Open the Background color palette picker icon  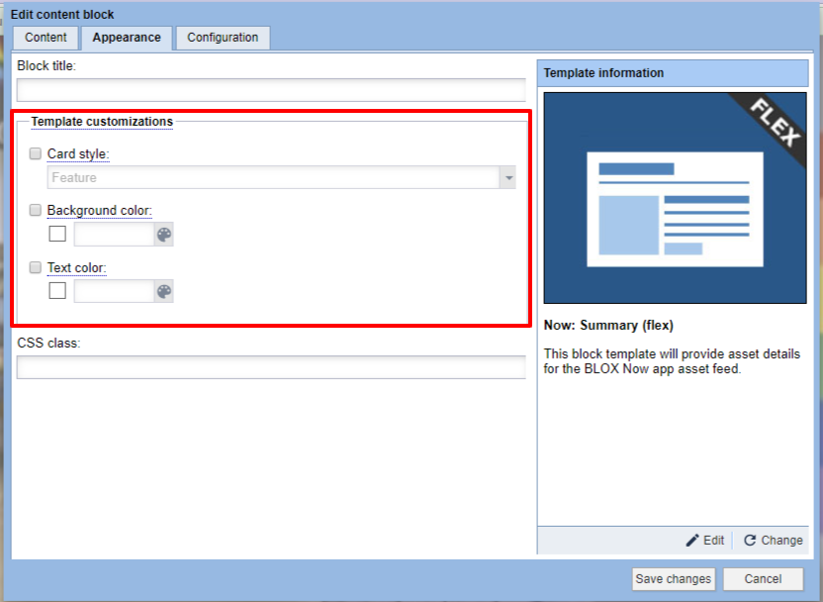pos(164,235)
